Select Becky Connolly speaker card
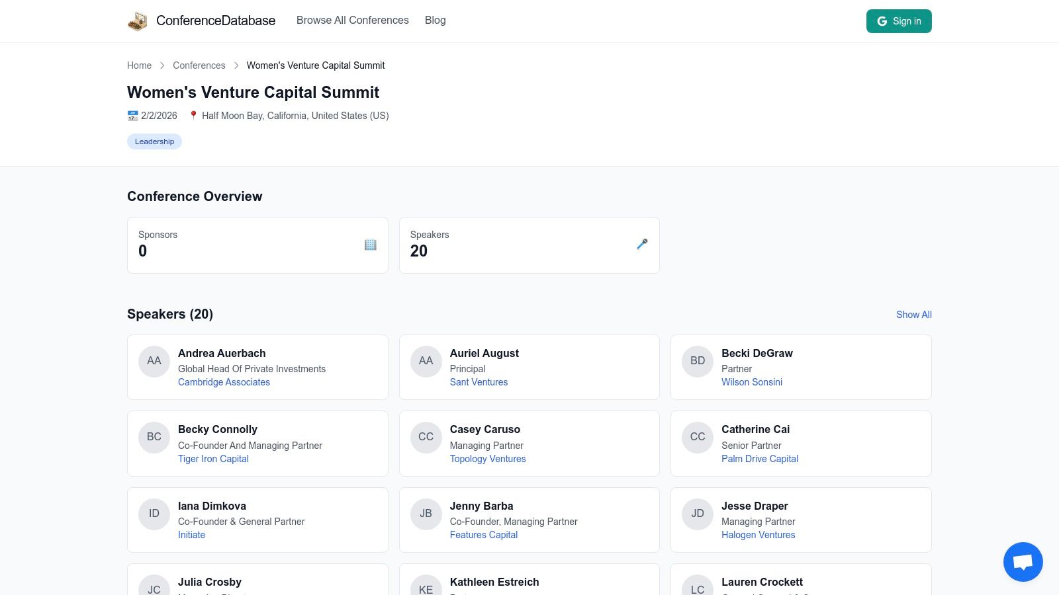Image resolution: width=1059 pixels, height=595 pixels. tap(257, 443)
